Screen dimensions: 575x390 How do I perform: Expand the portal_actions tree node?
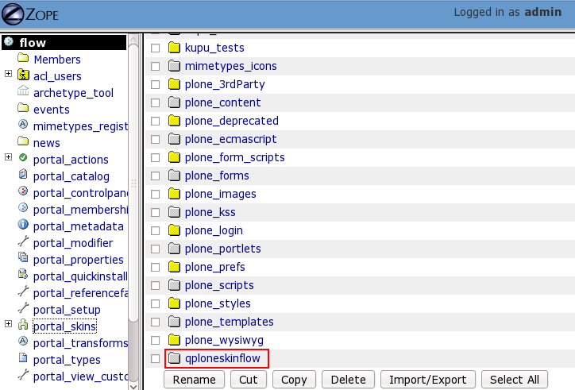pos(9,157)
